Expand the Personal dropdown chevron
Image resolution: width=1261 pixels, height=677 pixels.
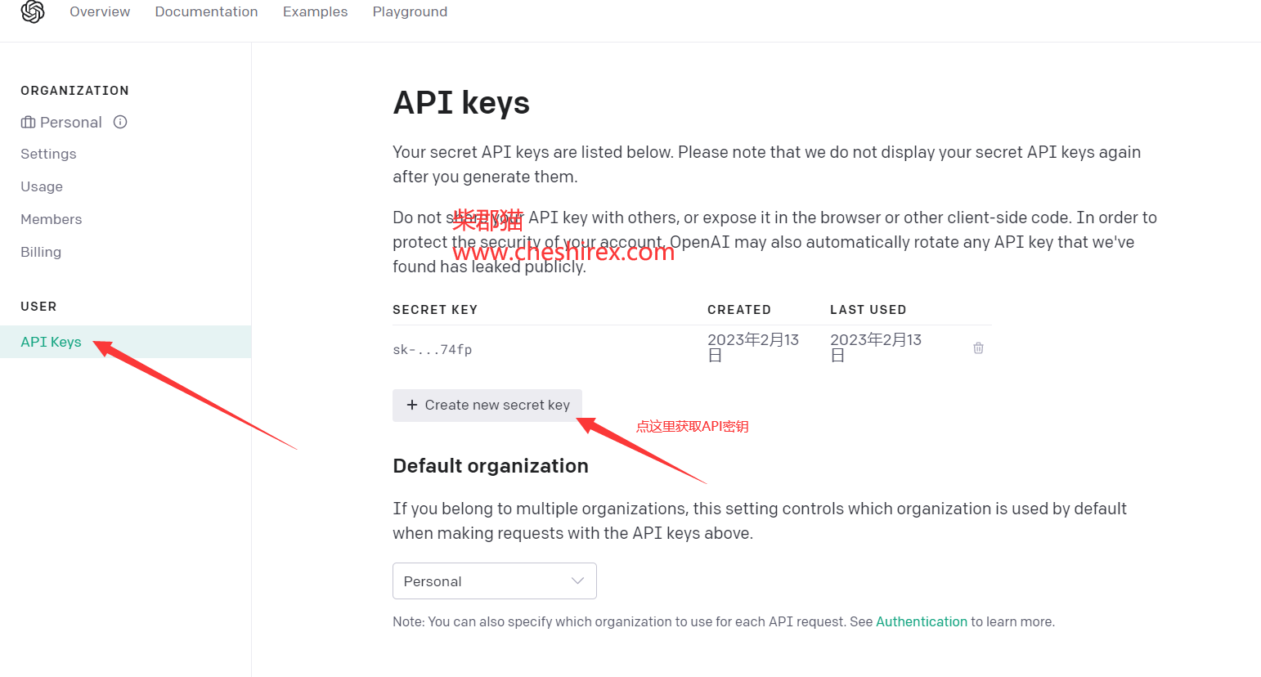577,581
